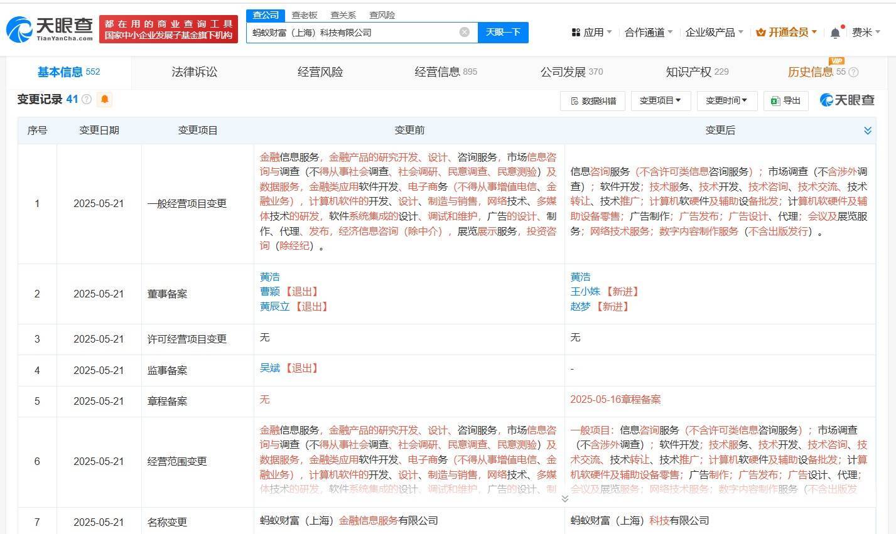The image size is (896, 534).
Task: Select the 基本信息 tab
Action: (x=68, y=72)
